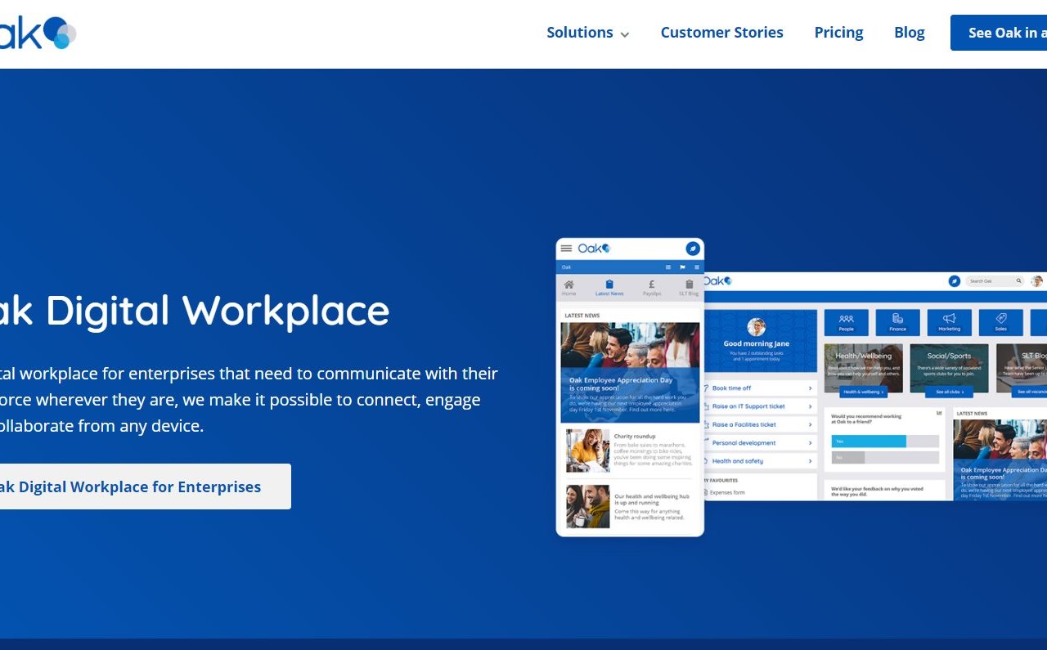1047x650 pixels.
Task: Select the Latest News clipboard icon
Action: tap(609, 286)
